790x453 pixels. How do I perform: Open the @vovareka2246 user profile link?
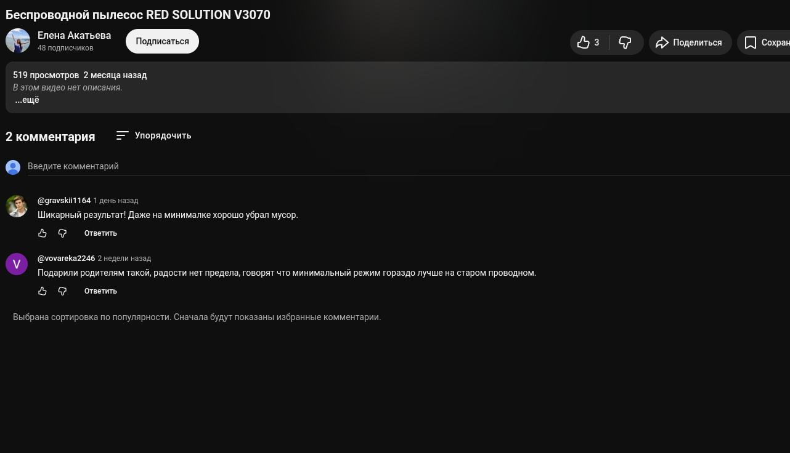point(66,259)
